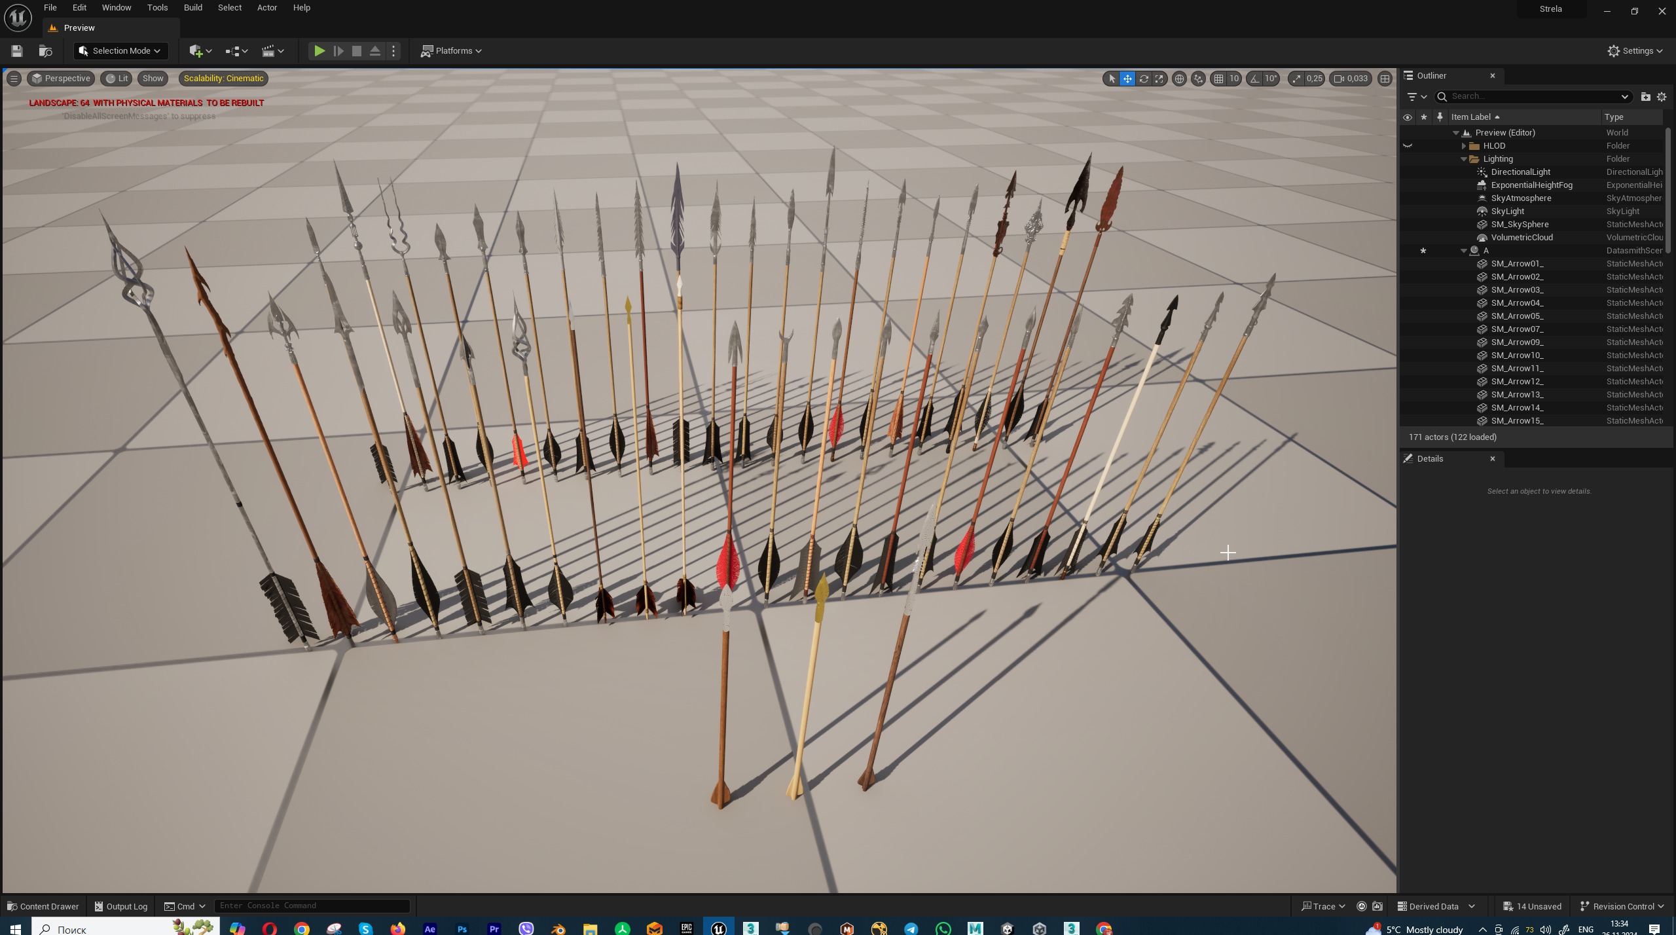Image resolution: width=1676 pixels, height=935 pixels.
Task: Toggle viewport layout maximize icon
Action: (1385, 79)
